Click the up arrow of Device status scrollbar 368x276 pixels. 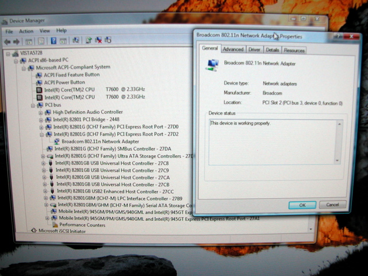[339, 124]
